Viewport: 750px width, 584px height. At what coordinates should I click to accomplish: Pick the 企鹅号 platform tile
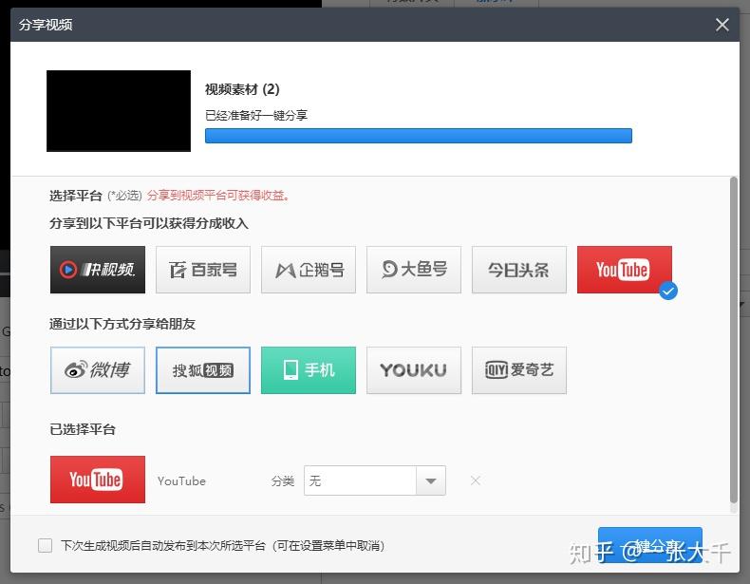(x=309, y=270)
